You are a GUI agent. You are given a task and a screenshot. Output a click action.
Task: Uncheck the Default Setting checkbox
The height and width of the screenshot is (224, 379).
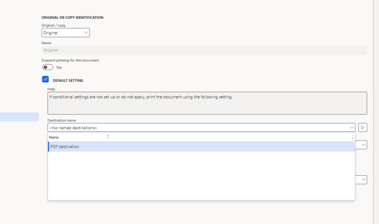pos(45,79)
